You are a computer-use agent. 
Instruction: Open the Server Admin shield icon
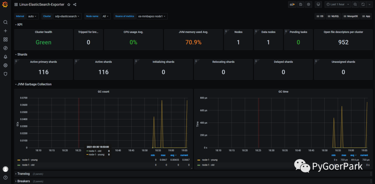(x=5, y=74)
